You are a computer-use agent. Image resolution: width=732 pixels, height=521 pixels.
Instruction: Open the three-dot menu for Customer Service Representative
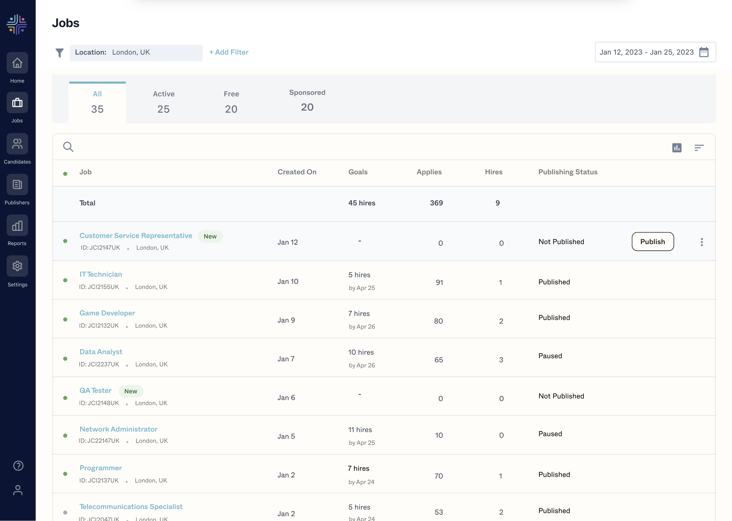pos(702,242)
